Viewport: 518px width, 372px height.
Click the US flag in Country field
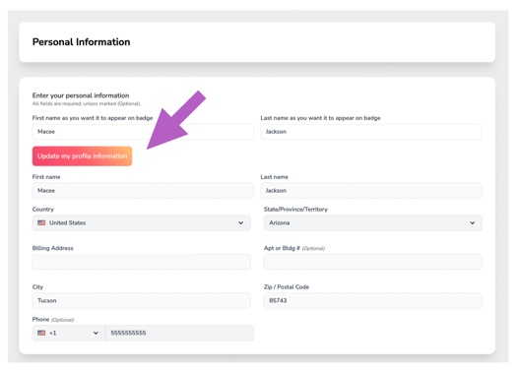tap(41, 222)
